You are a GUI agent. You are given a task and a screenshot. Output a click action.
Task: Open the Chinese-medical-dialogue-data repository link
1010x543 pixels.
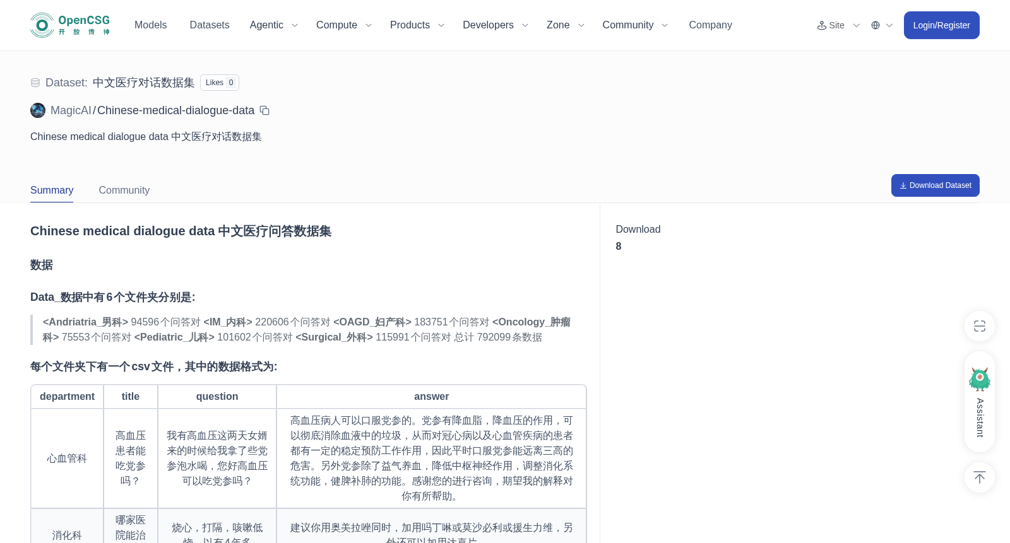click(x=175, y=110)
